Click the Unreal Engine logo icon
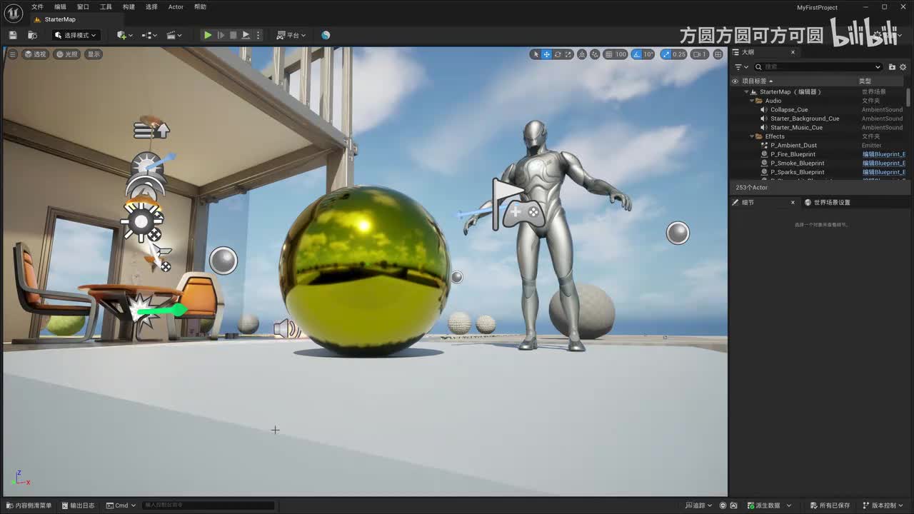914x514 pixels. [14, 13]
